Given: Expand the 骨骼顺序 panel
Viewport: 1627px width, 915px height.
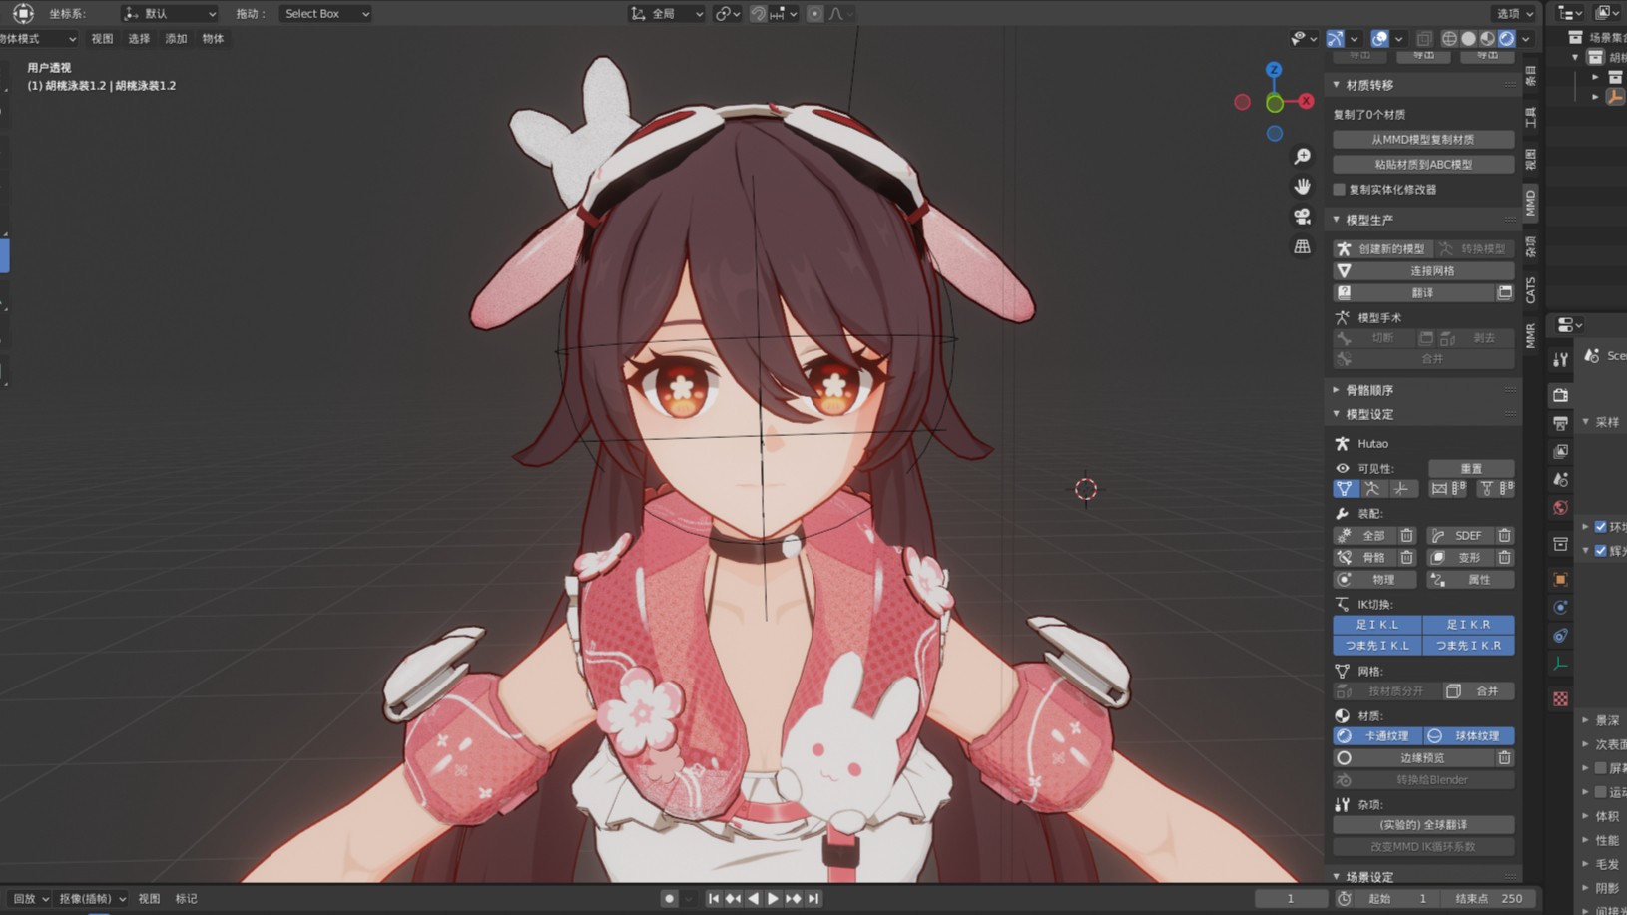Looking at the screenshot, I should pyautogui.click(x=1368, y=390).
